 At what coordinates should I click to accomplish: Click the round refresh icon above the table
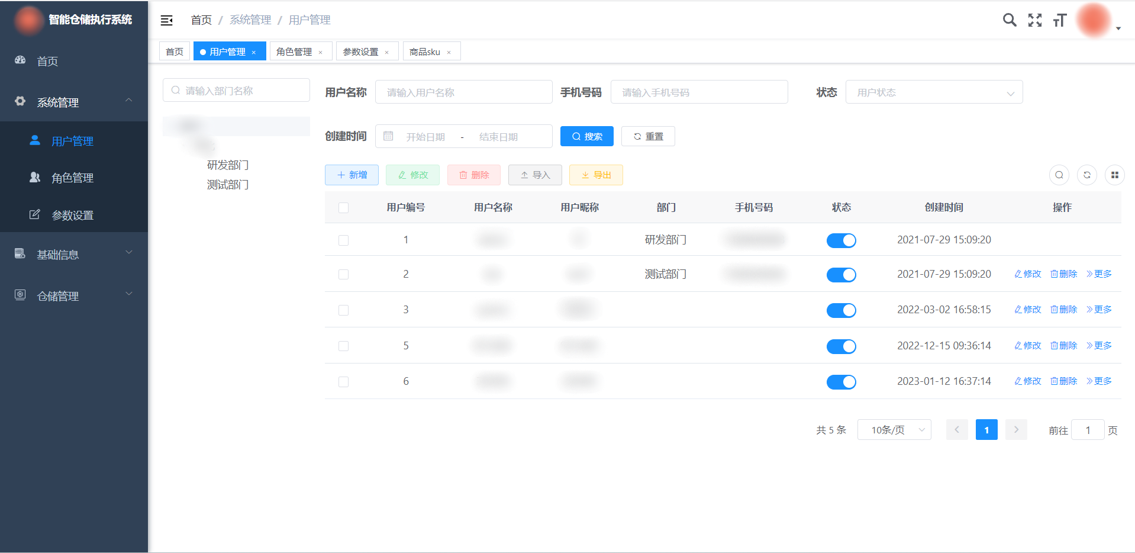(x=1087, y=175)
